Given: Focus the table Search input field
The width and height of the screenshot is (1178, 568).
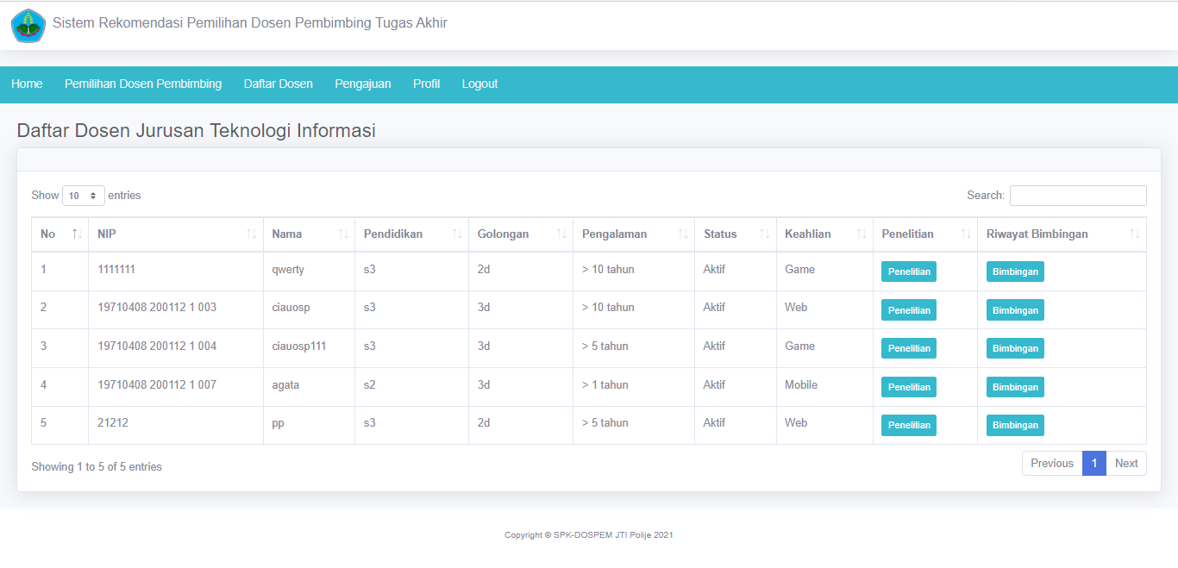Looking at the screenshot, I should pos(1077,196).
